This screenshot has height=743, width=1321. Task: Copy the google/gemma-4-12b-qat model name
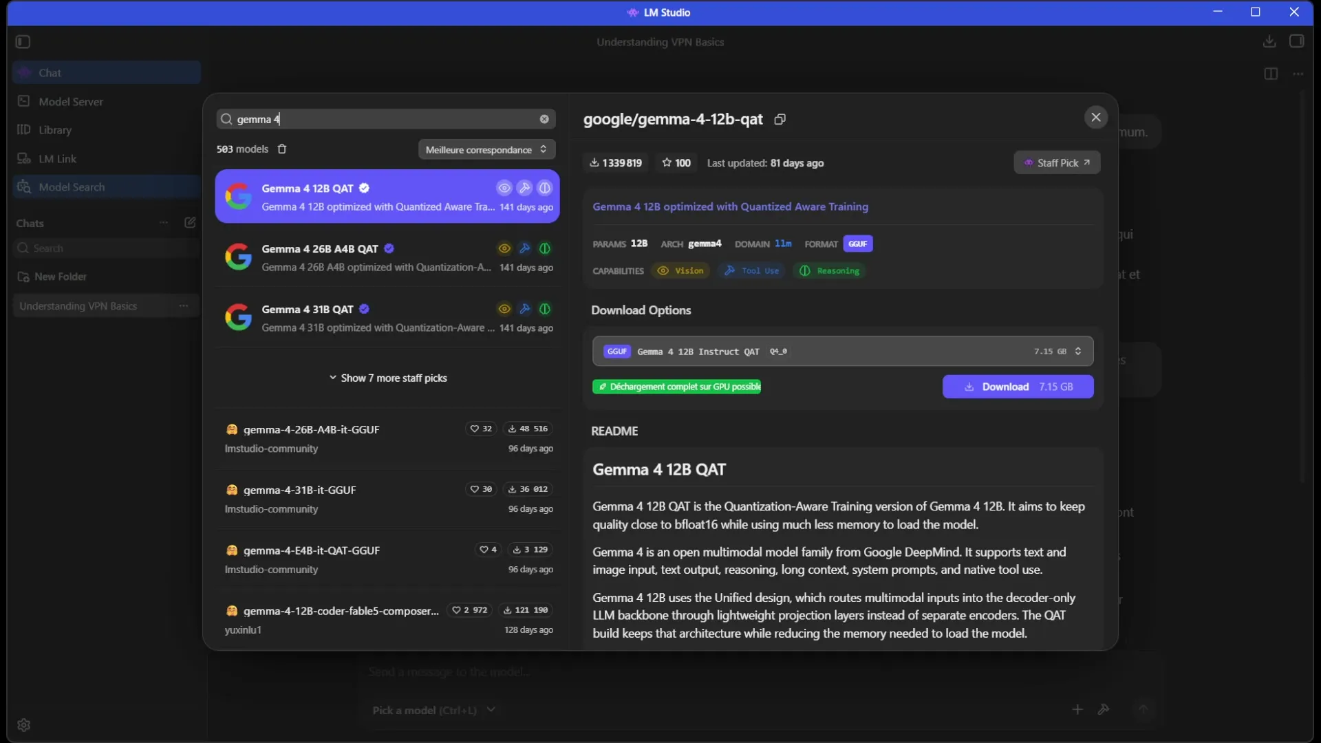pos(780,120)
